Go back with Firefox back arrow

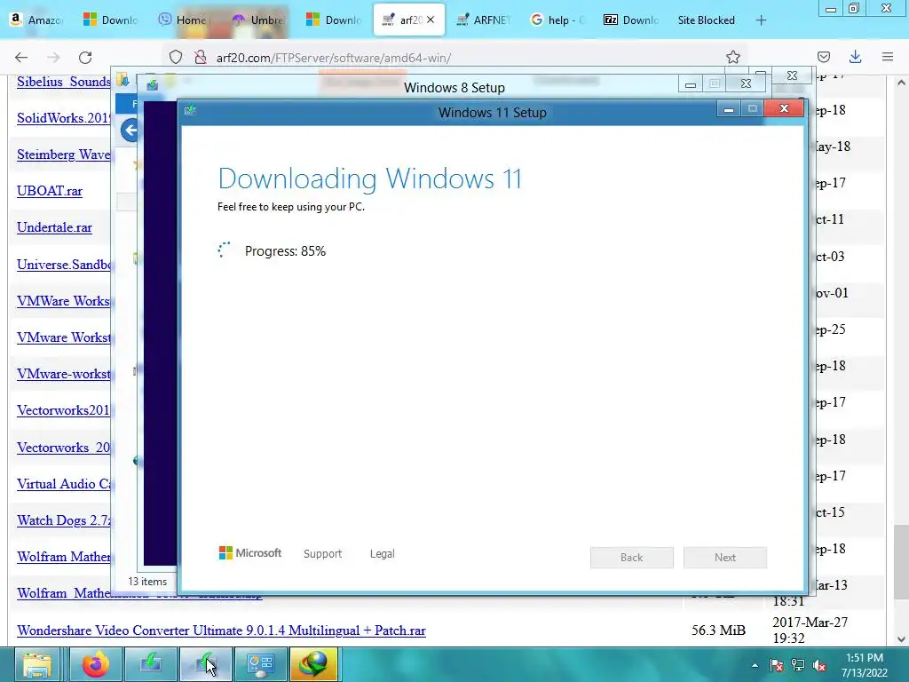coord(21,57)
